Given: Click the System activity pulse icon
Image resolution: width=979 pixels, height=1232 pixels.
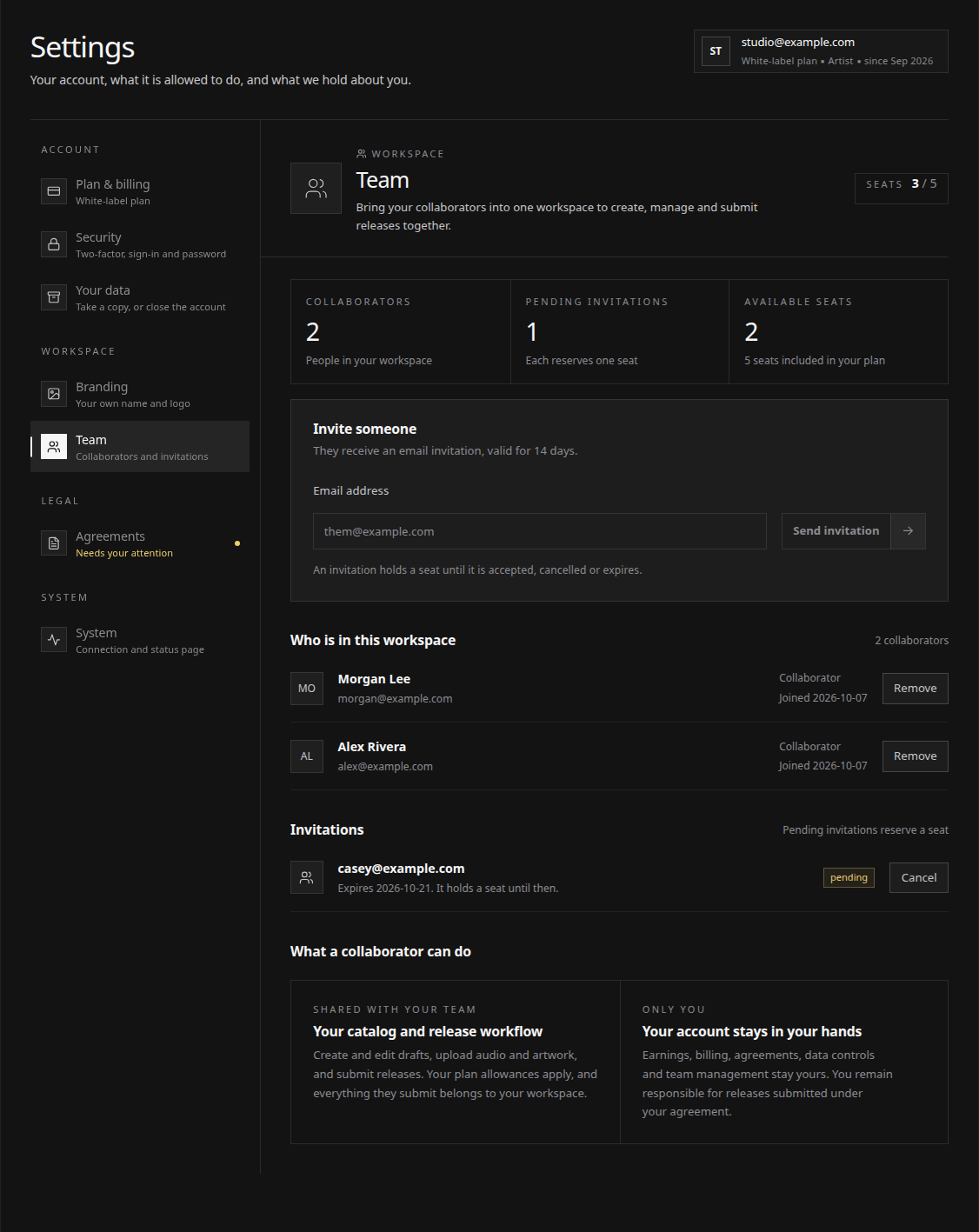Looking at the screenshot, I should coord(54,640).
